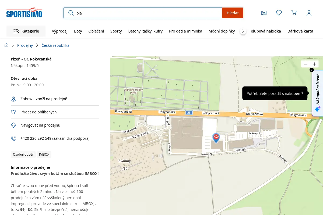Click the home icon in breadcrumbs
323x215 pixels.
[6, 45]
